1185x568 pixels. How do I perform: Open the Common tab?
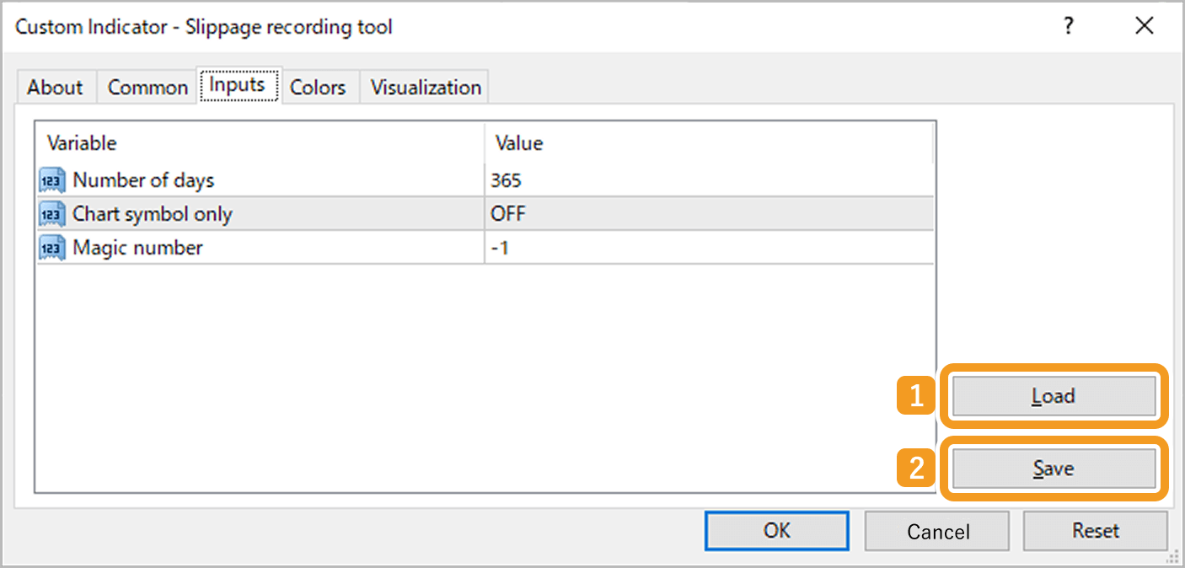coord(147,88)
